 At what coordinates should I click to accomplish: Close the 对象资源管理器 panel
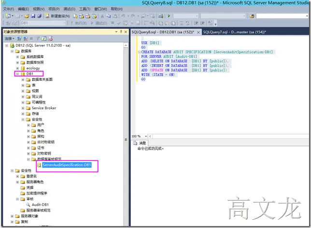tap(126, 32)
